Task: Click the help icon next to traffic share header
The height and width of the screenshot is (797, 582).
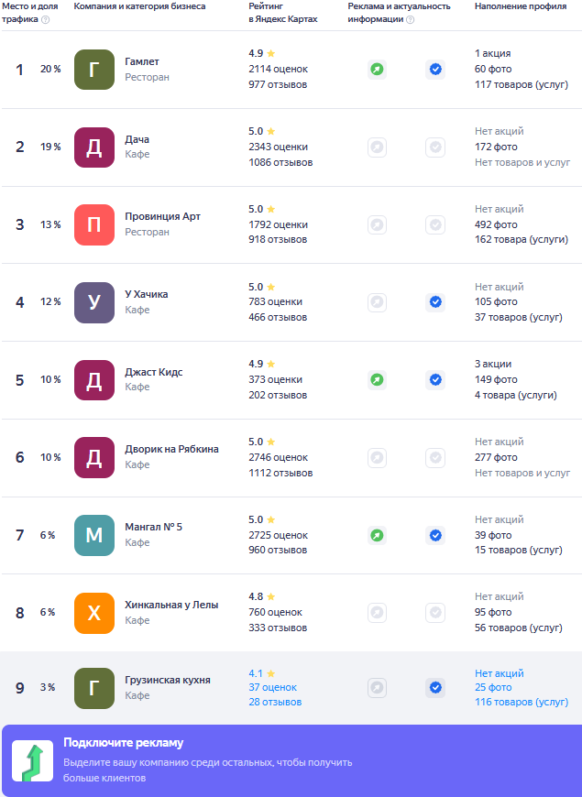Action: pos(46,20)
